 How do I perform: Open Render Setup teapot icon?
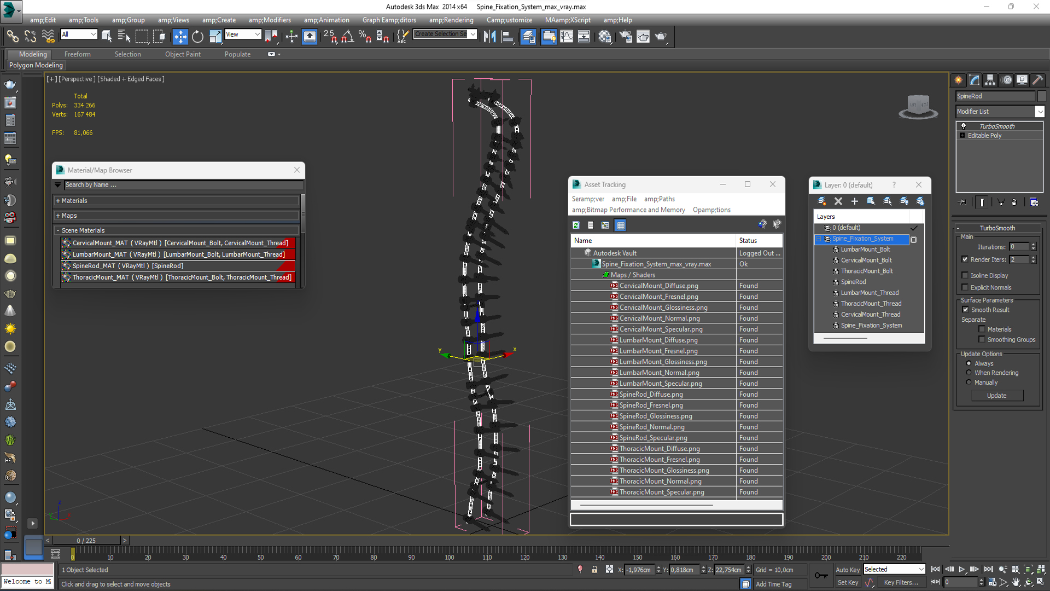pos(626,37)
